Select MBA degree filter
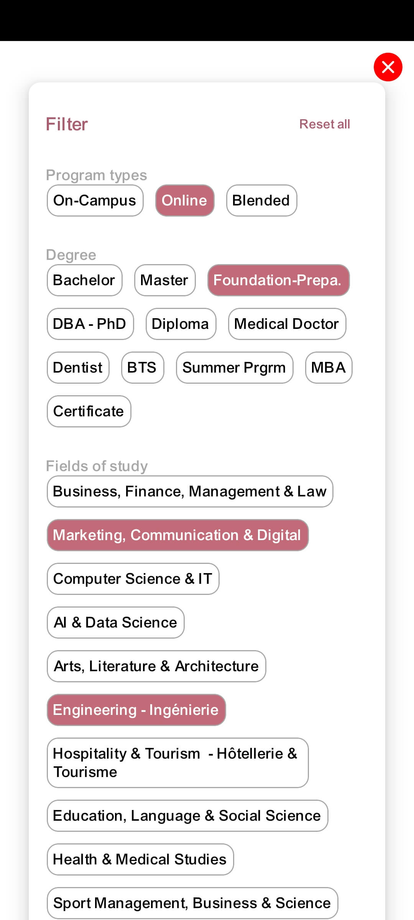Image resolution: width=414 pixels, height=920 pixels. pos(329,368)
